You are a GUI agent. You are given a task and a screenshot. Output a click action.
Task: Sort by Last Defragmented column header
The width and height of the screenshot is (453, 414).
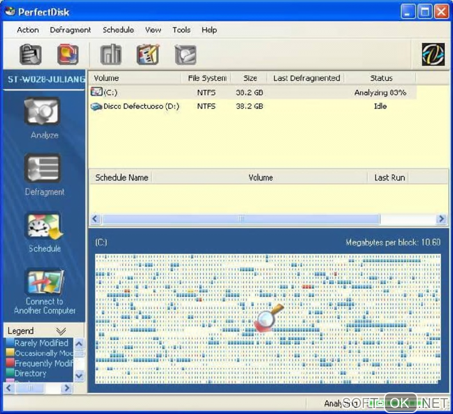[306, 78]
